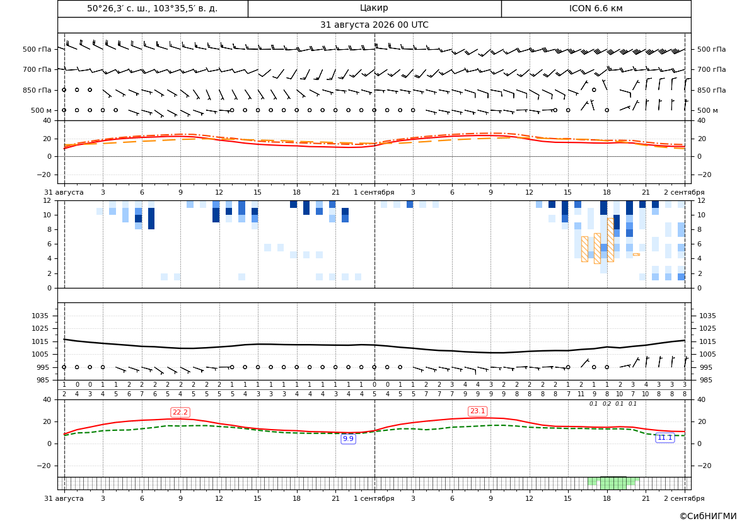Select the Цакир location header cell
The height and width of the screenshot is (521, 737).
(x=374, y=8)
